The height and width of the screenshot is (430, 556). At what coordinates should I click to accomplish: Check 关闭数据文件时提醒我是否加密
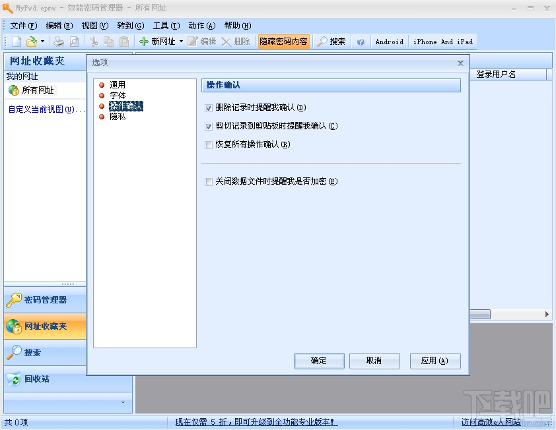[209, 181]
